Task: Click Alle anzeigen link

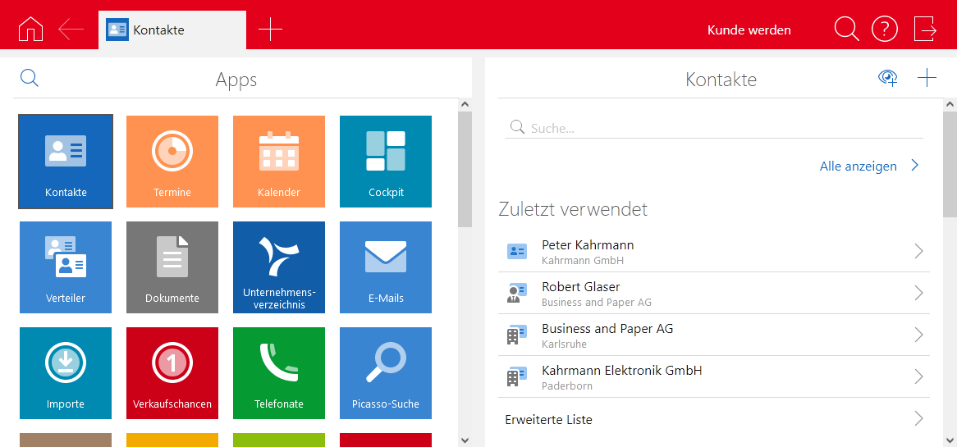Action: (x=858, y=166)
